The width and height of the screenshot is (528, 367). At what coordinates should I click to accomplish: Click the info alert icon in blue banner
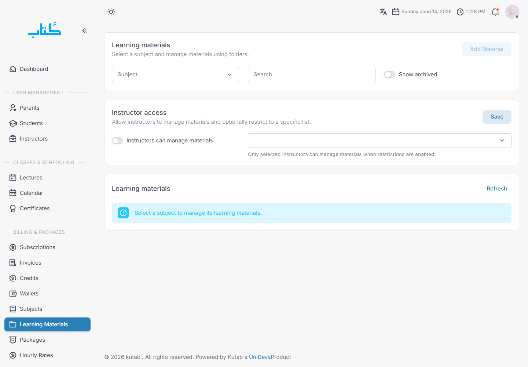123,213
